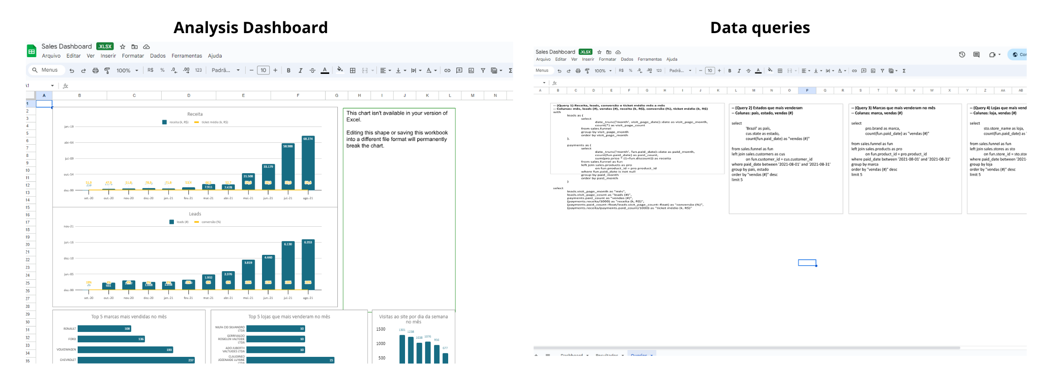Viewport: 1038px width, 370px height.
Task: Click the fill color bucket in the left toolbar
Action: pos(340,70)
